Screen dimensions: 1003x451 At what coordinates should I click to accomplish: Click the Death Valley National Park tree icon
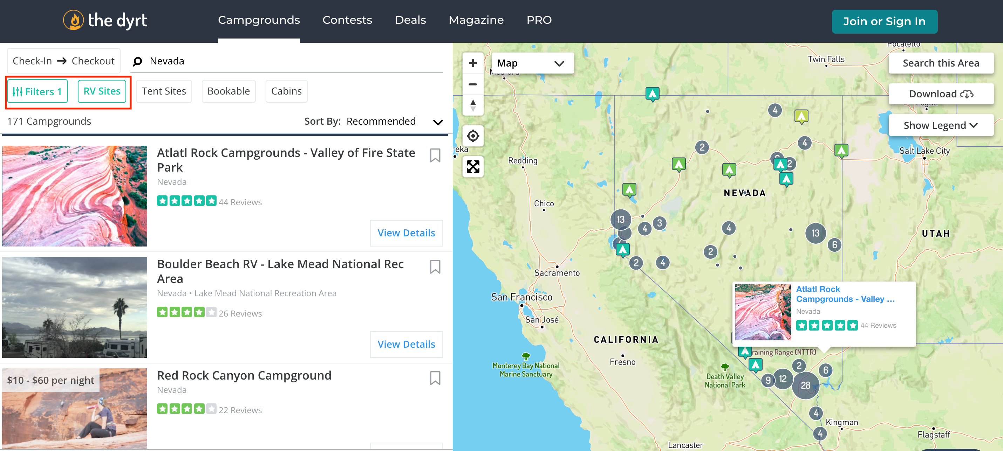[725, 367]
